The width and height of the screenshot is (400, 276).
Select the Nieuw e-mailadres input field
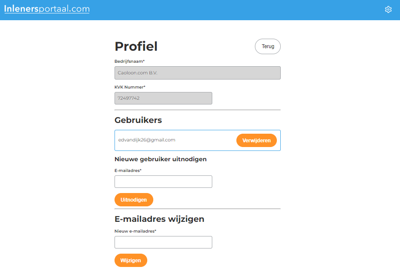coord(163,242)
